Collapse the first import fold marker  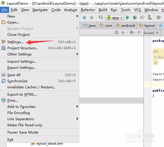pos(151,74)
